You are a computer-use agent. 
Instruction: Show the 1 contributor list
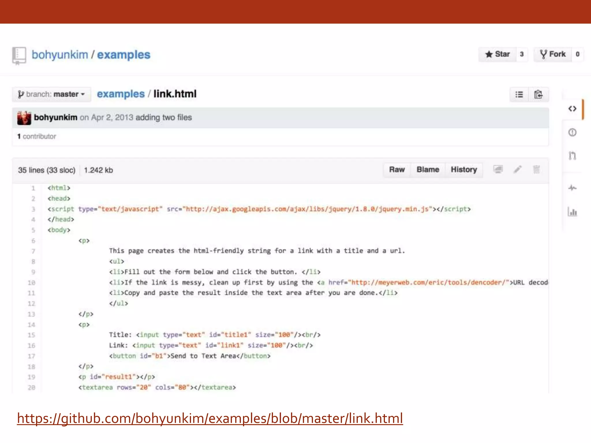tap(37, 136)
